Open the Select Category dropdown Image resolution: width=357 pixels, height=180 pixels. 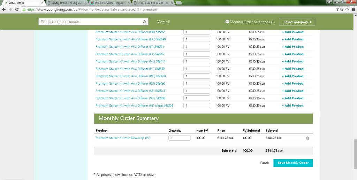[297, 22]
